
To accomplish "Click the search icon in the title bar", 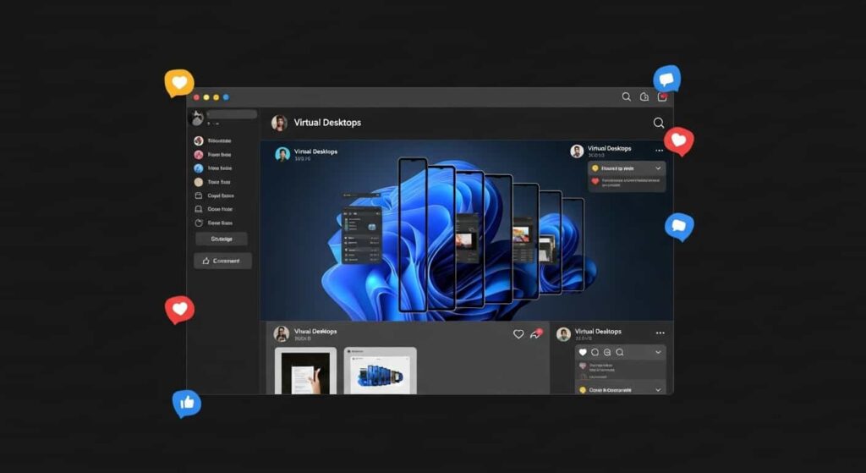I will tap(626, 97).
